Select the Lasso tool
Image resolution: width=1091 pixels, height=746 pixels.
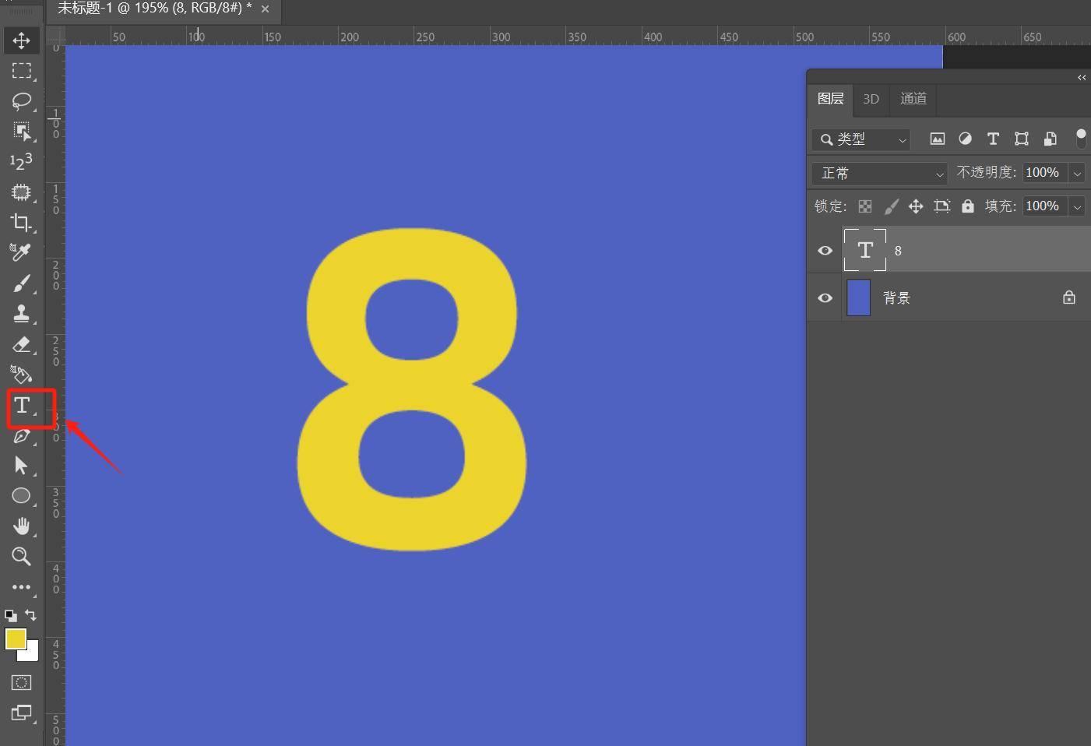[x=21, y=100]
